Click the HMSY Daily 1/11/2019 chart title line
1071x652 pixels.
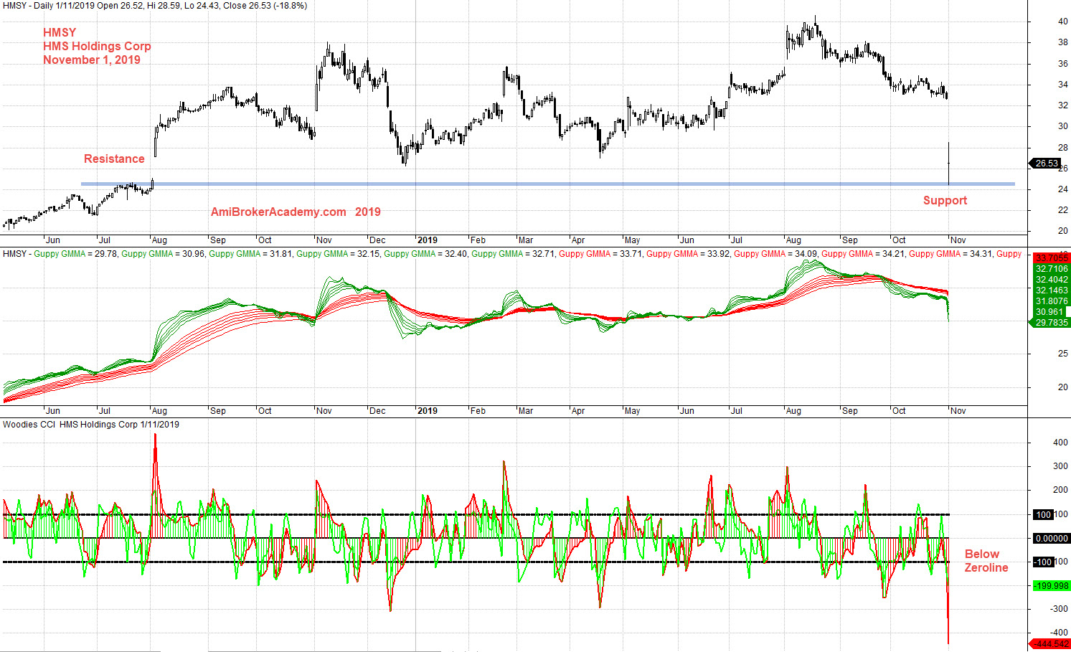tap(155, 6)
